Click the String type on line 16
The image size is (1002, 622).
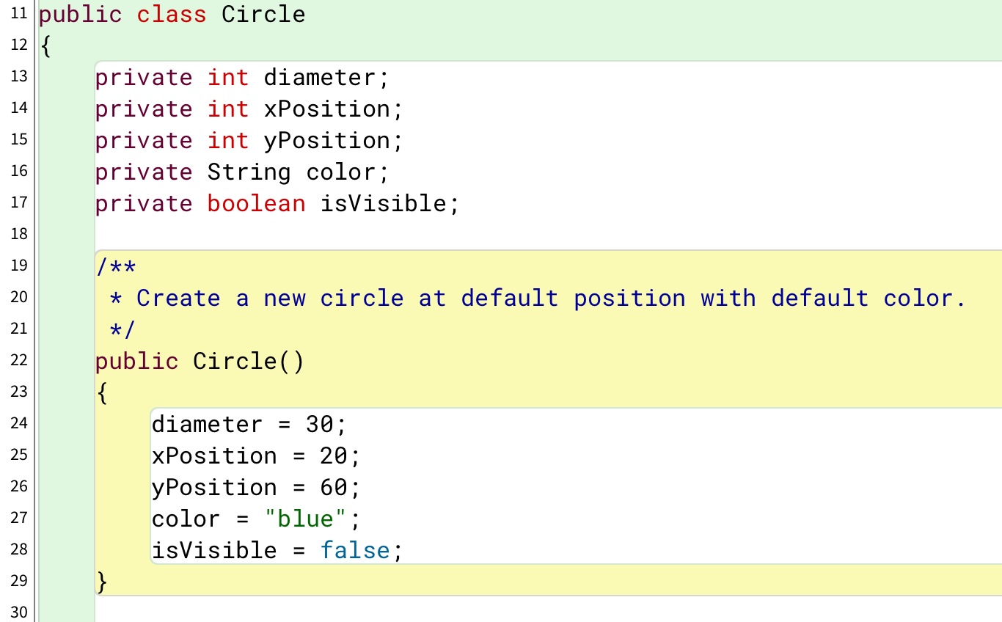(x=249, y=172)
